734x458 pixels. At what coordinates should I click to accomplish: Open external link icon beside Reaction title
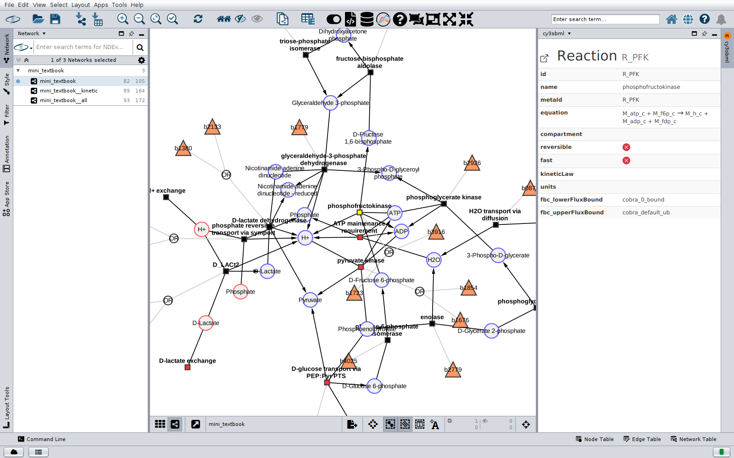pos(545,58)
